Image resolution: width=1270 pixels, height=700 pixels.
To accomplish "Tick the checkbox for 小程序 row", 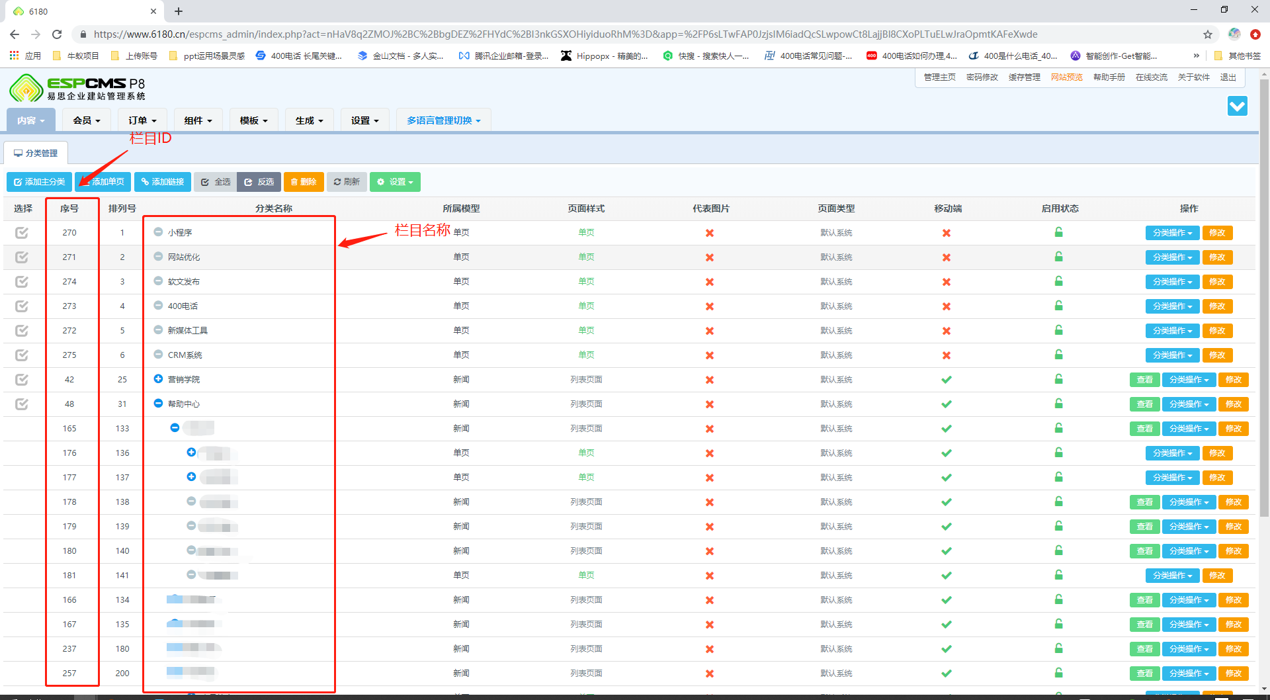I will [x=22, y=233].
